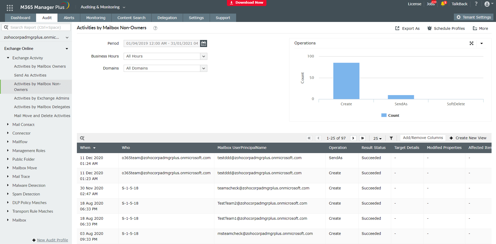Viewport: 496px width, 244px height.
Task: Open Activities by Exchange Admins report
Action: coord(42,98)
